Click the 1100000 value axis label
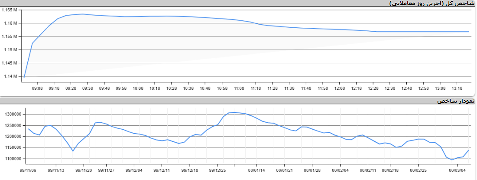The image size is (477, 180). (x=13, y=159)
